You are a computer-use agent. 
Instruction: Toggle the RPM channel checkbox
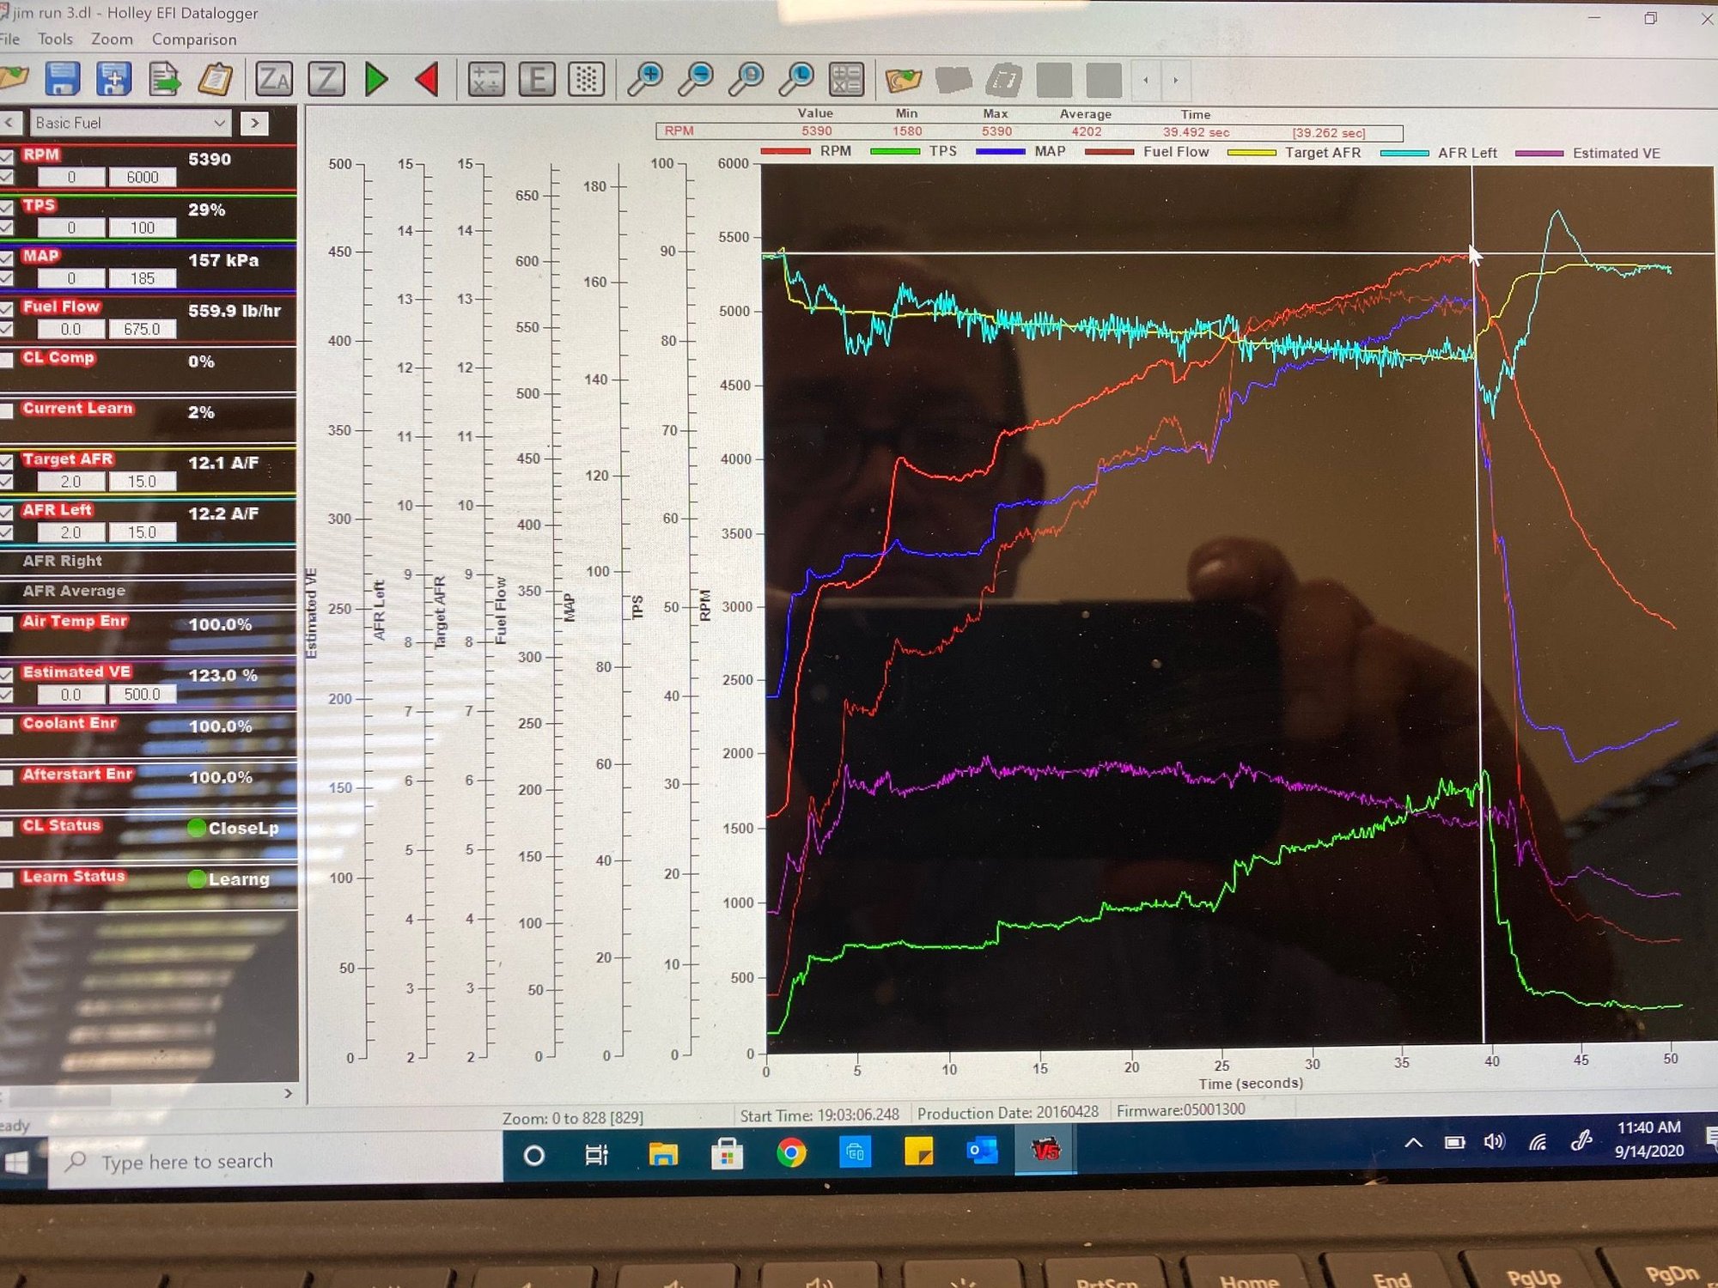tap(7, 156)
